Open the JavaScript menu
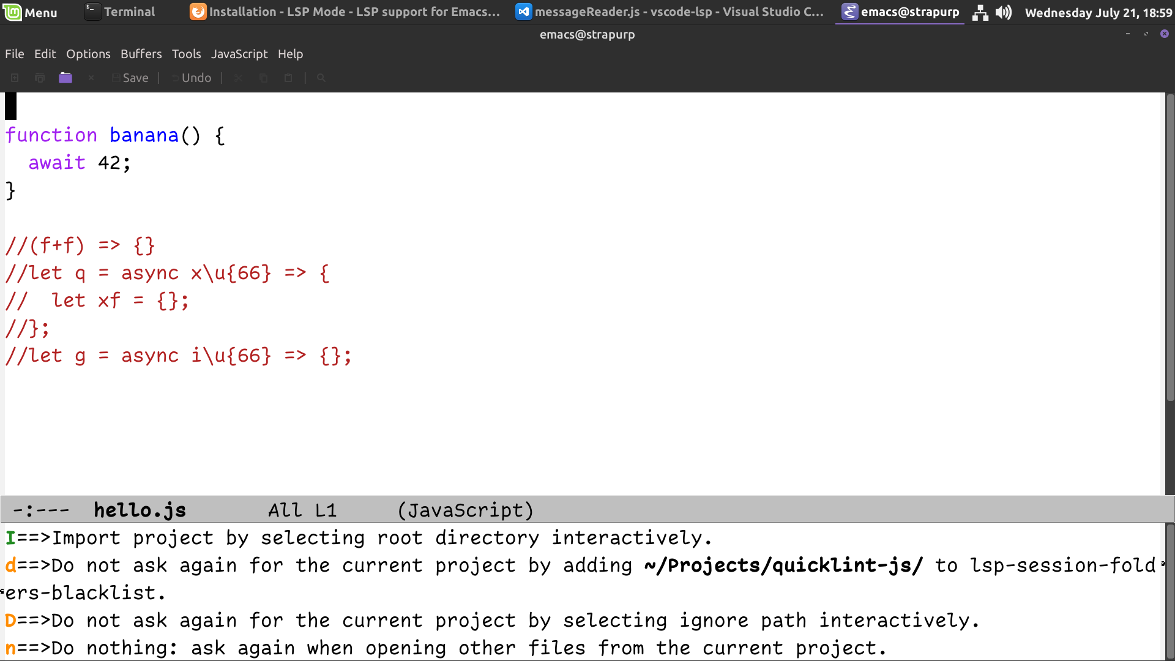Image resolution: width=1175 pixels, height=661 pixels. pyautogui.click(x=239, y=54)
